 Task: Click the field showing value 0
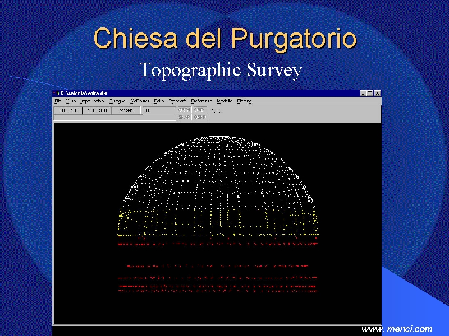(x=159, y=110)
